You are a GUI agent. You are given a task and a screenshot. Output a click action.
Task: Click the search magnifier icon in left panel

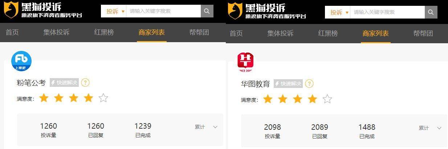(207, 11)
